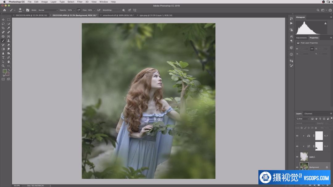Click the background color swatch
Viewport: 333px width, 187px height.
8,74
